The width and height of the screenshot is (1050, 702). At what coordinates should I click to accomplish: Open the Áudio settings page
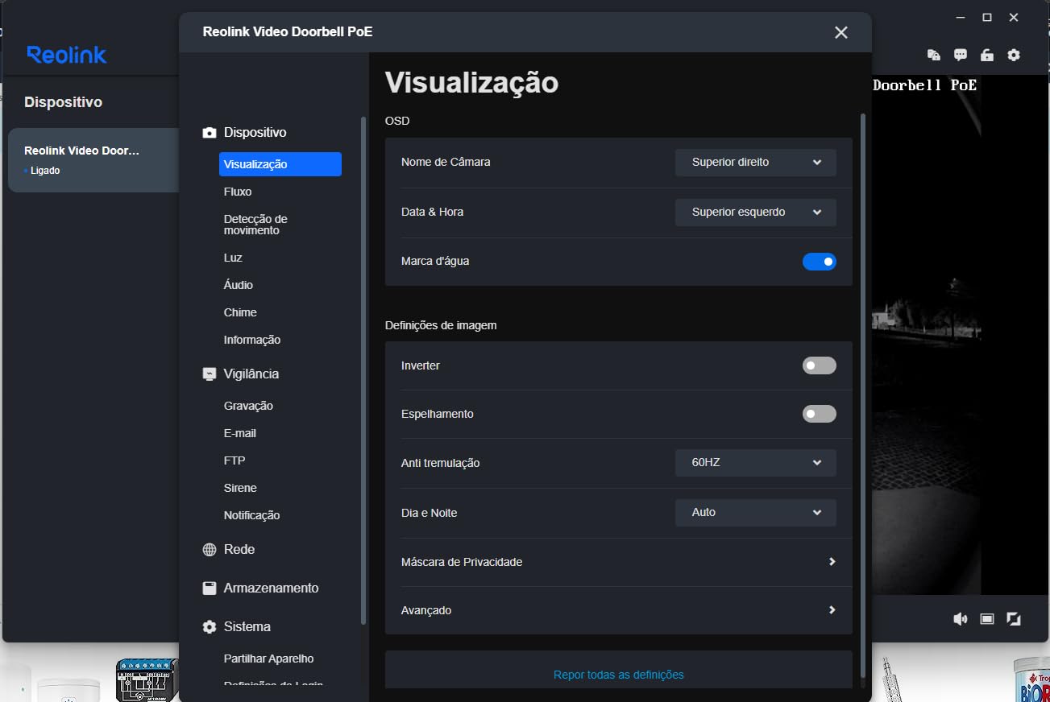point(239,285)
